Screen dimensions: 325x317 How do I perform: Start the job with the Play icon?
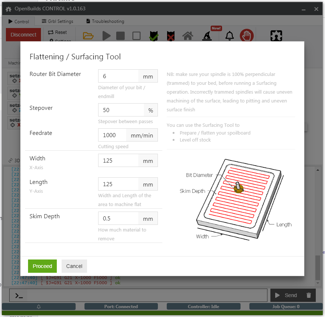pos(106,36)
